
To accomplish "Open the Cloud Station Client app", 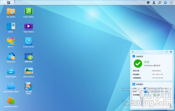I will [x=11, y=86].
